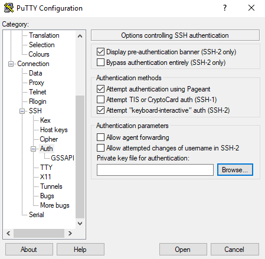Focus the private key file input field

(x=155, y=170)
